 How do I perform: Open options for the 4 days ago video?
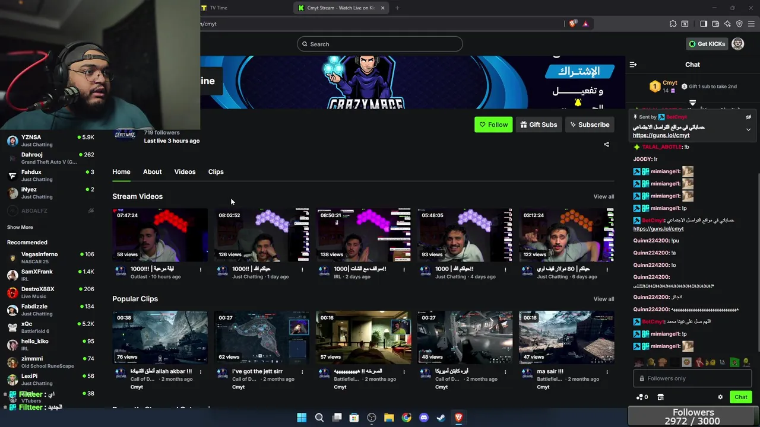point(505,269)
